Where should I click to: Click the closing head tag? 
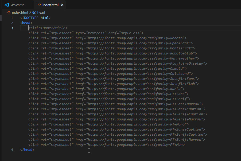tap(27, 150)
